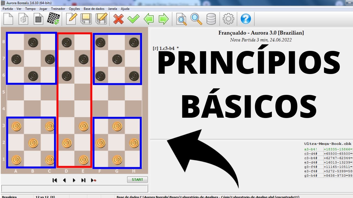Open the Ajuda menu
Viewport: 353px width, 198px height.
125,9
